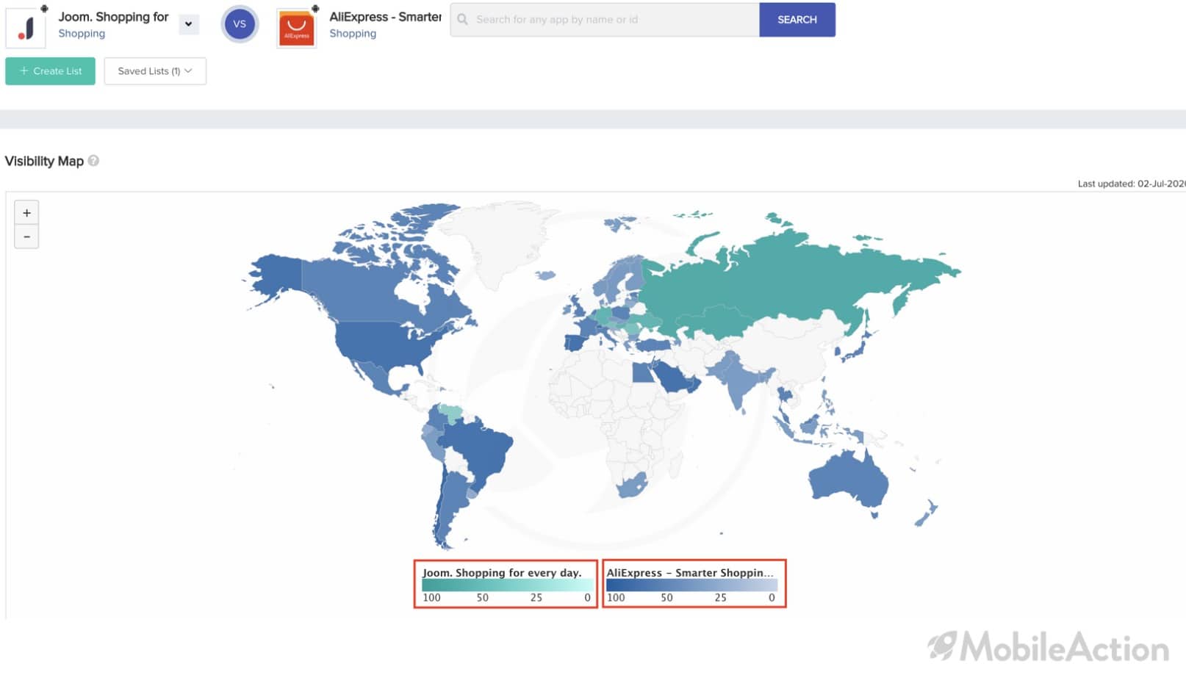Viewport: 1186px width, 686px height.
Task: Click the 'Joom. Shopping for every day.' legend label
Action: click(502, 573)
